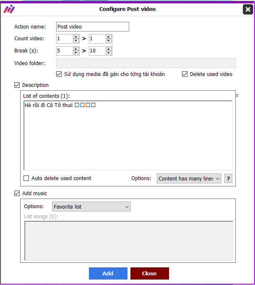Open the Content has many lines dropdown

(x=189, y=178)
